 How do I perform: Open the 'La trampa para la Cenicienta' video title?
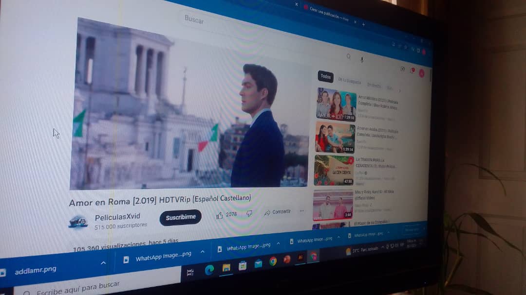376,163
